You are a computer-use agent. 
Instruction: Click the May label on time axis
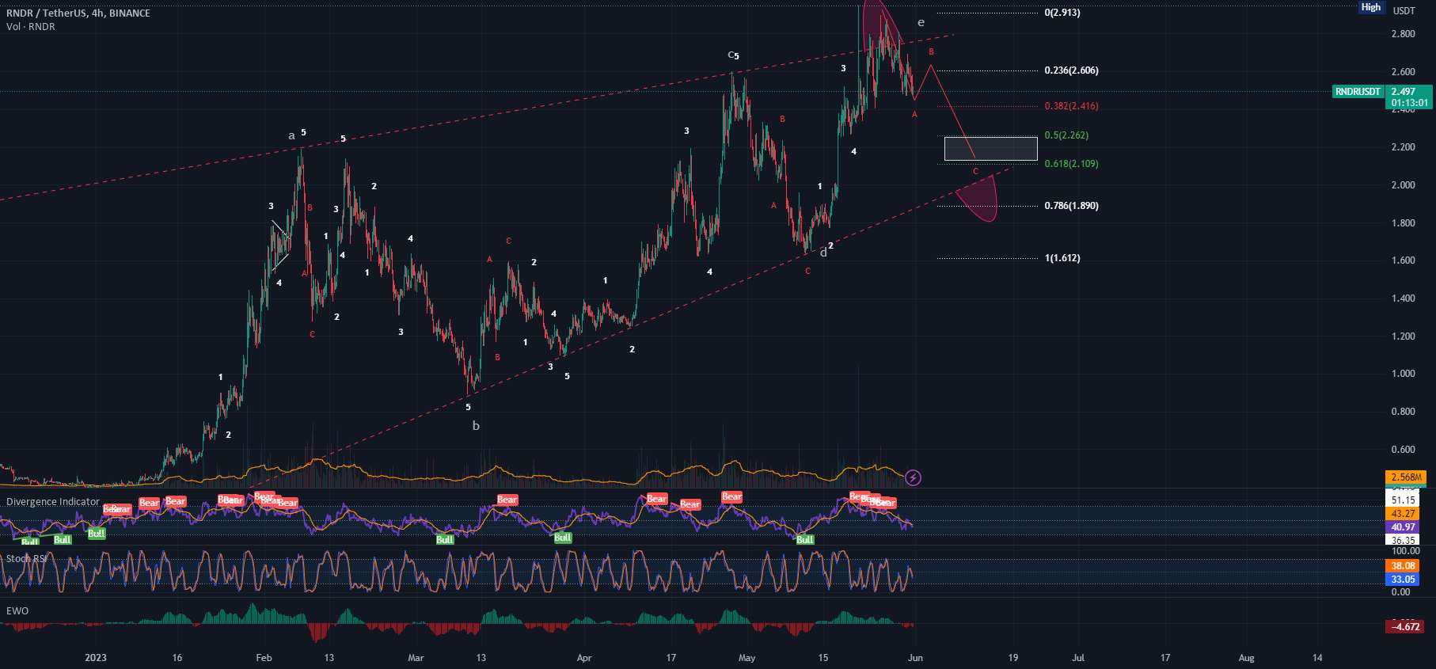coord(746,658)
